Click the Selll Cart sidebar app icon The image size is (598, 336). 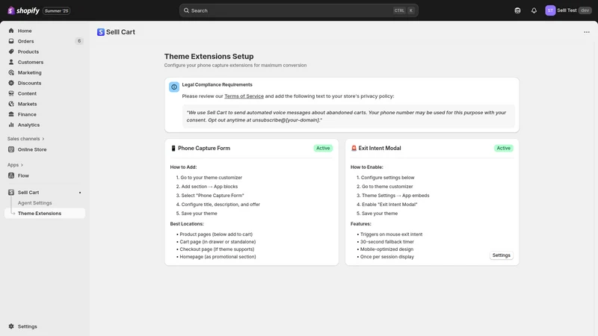click(11, 193)
